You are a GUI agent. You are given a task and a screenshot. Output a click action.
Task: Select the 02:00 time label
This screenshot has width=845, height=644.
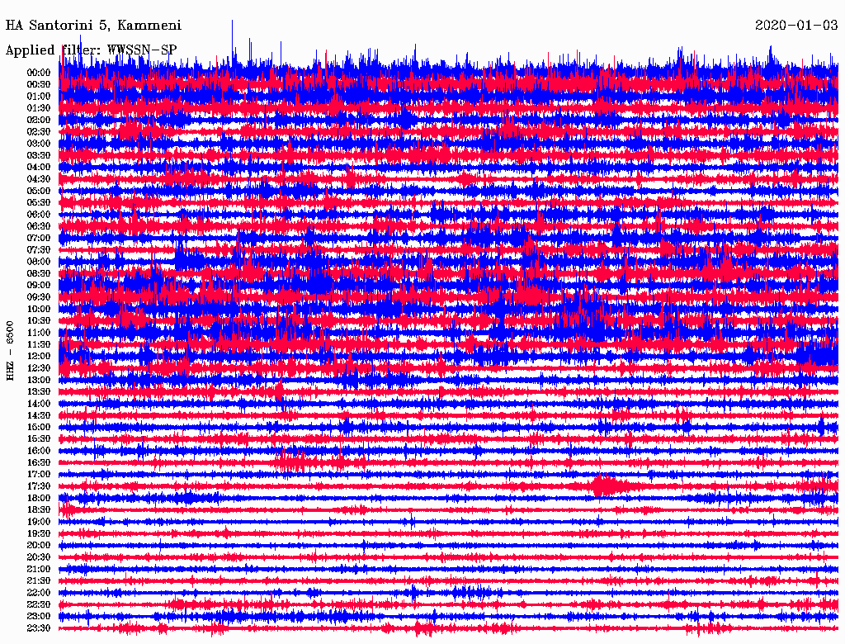click(39, 121)
